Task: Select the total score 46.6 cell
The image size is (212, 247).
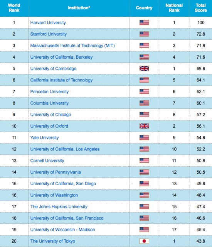Action: (x=201, y=218)
